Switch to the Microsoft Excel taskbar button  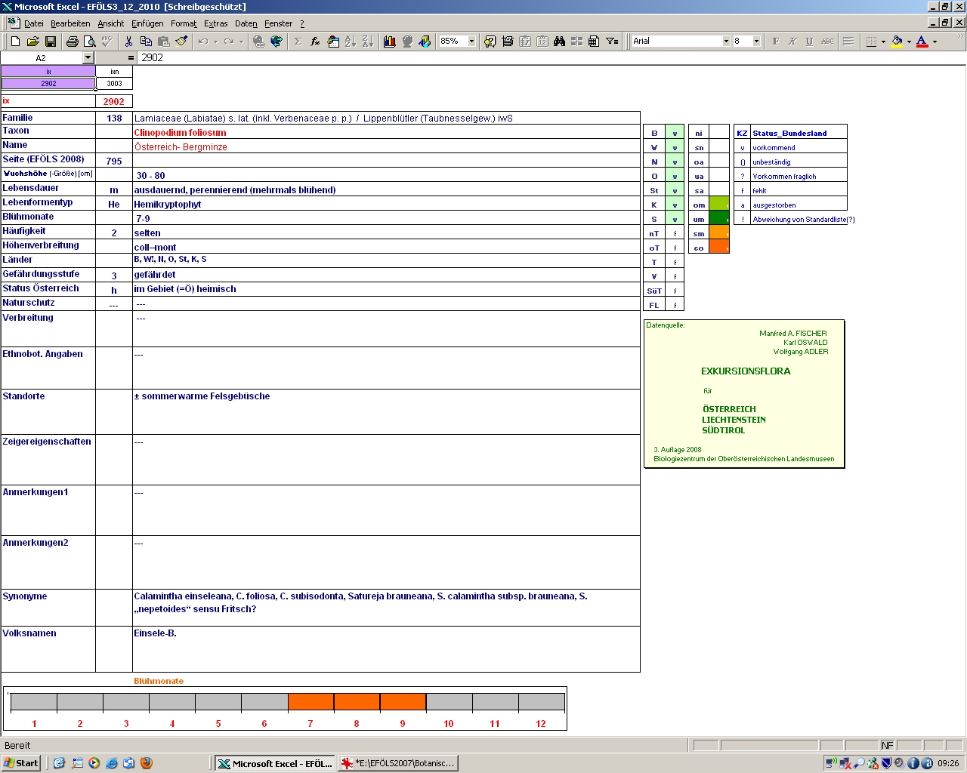pyautogui.click(x=275, y=763)
